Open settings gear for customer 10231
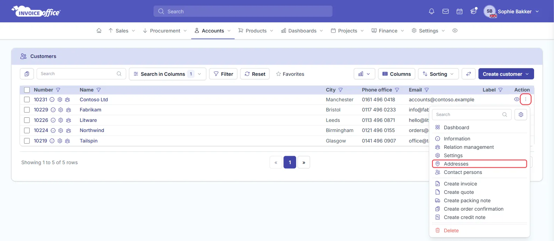The height and width of the screenshot is (241, 554). point(60,100)
